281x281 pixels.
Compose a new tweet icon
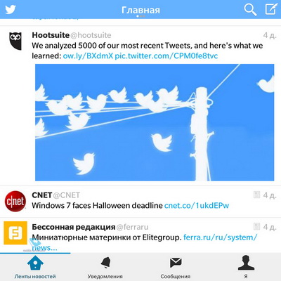coord(271,9)
